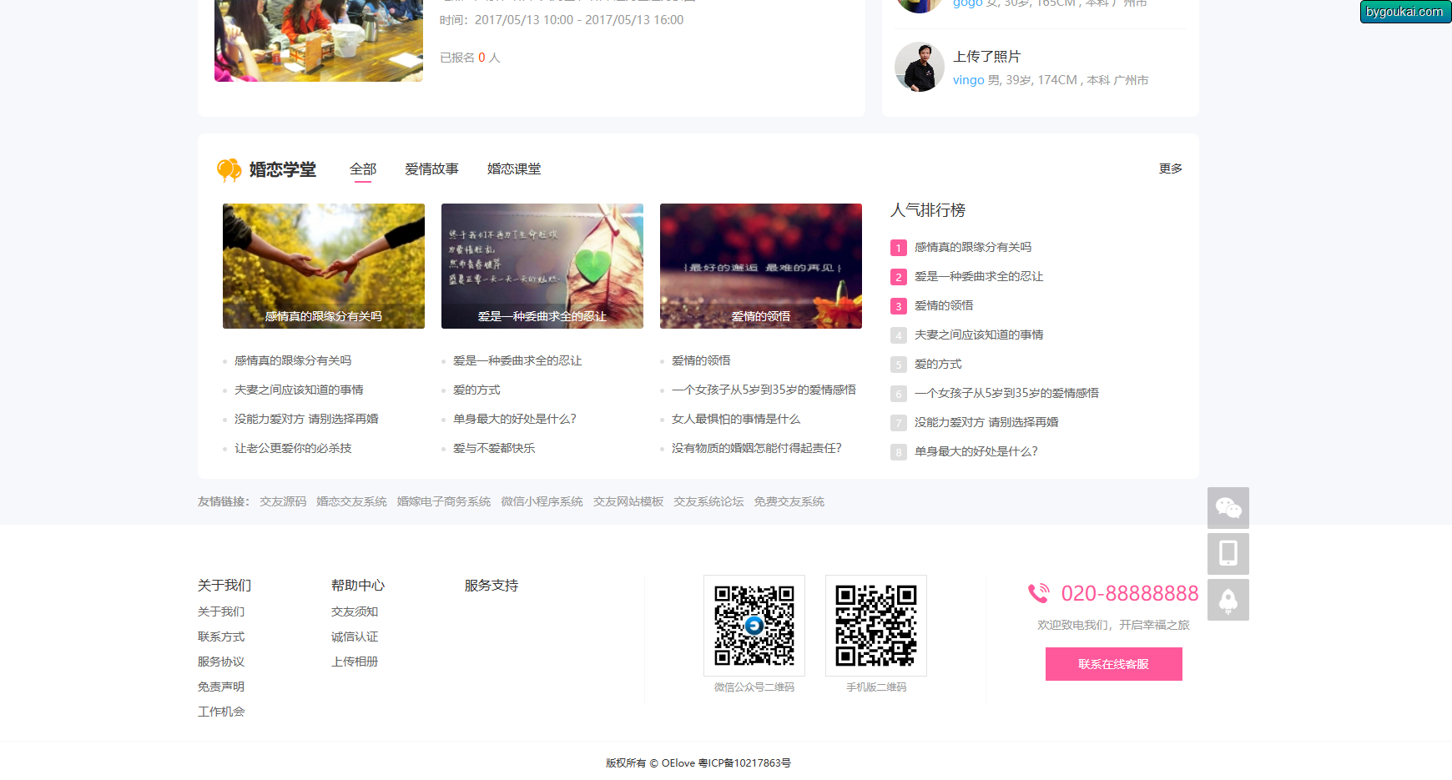Viewport: 1452px width, 780px height.
Task: Click the rocket back-to-top icon
Action: click(x=1228, y=600)
